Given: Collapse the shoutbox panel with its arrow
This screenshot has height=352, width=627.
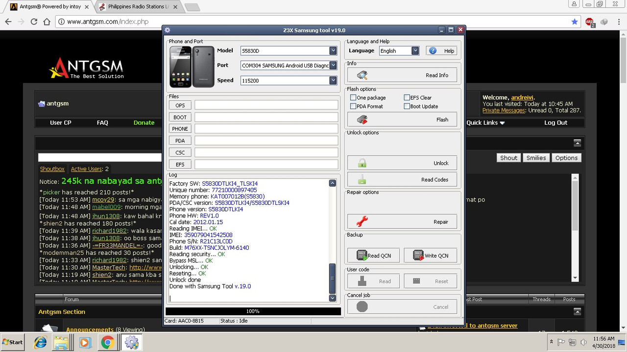Looking at the screenshot, I should [578, 143].
